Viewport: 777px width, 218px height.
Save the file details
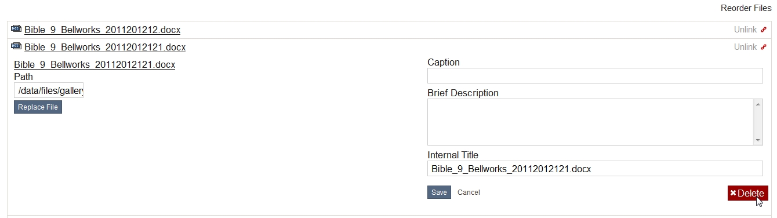[x=439, y=192]
